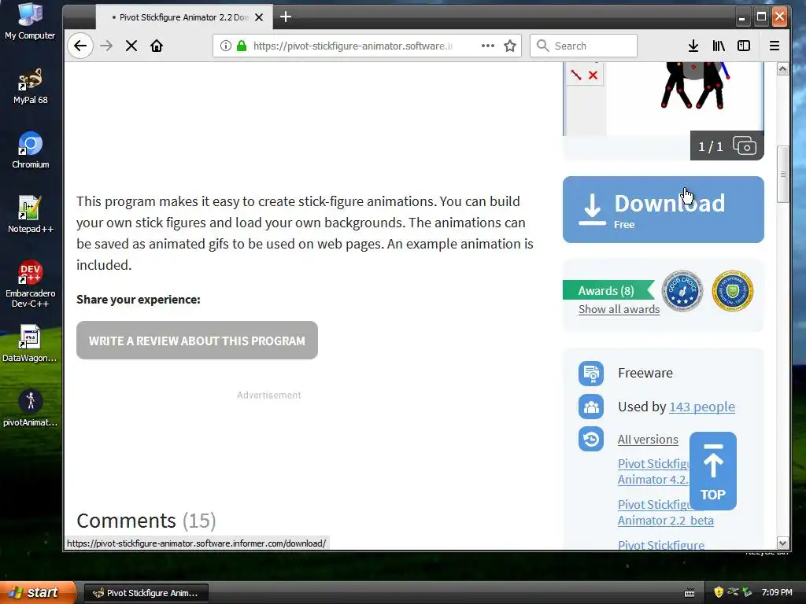
Task: Click the on-screen keyboard tray icon
Action: [x=690, y=593]
